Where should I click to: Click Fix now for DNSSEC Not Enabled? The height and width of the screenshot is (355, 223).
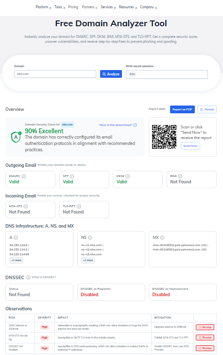pos(205,348)
